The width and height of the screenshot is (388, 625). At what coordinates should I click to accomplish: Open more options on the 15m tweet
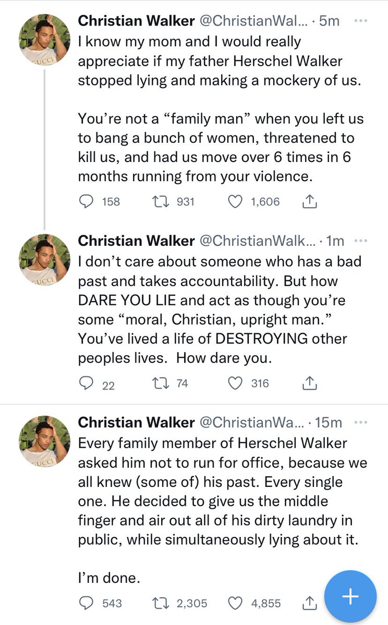tap(361, 422)
